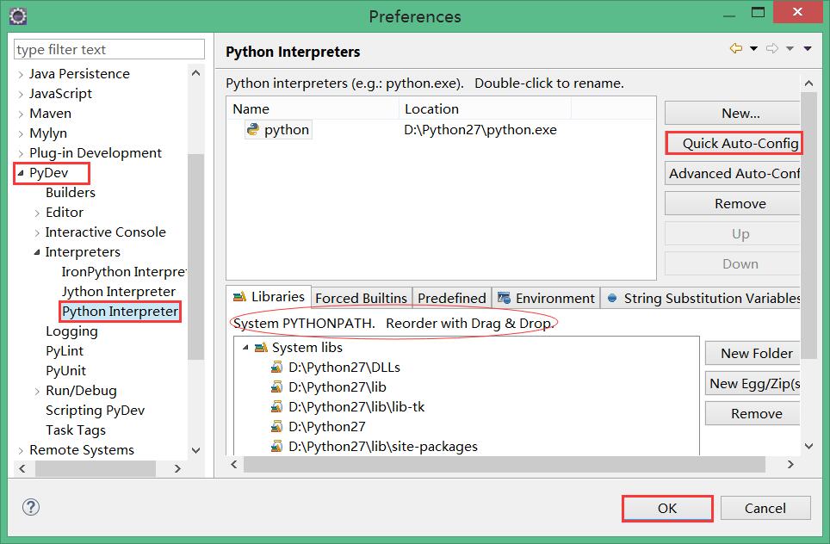Click the right panel horizontal scrollbar right arrow
Screen dimensions: 830x544
(x=790, y=464)
